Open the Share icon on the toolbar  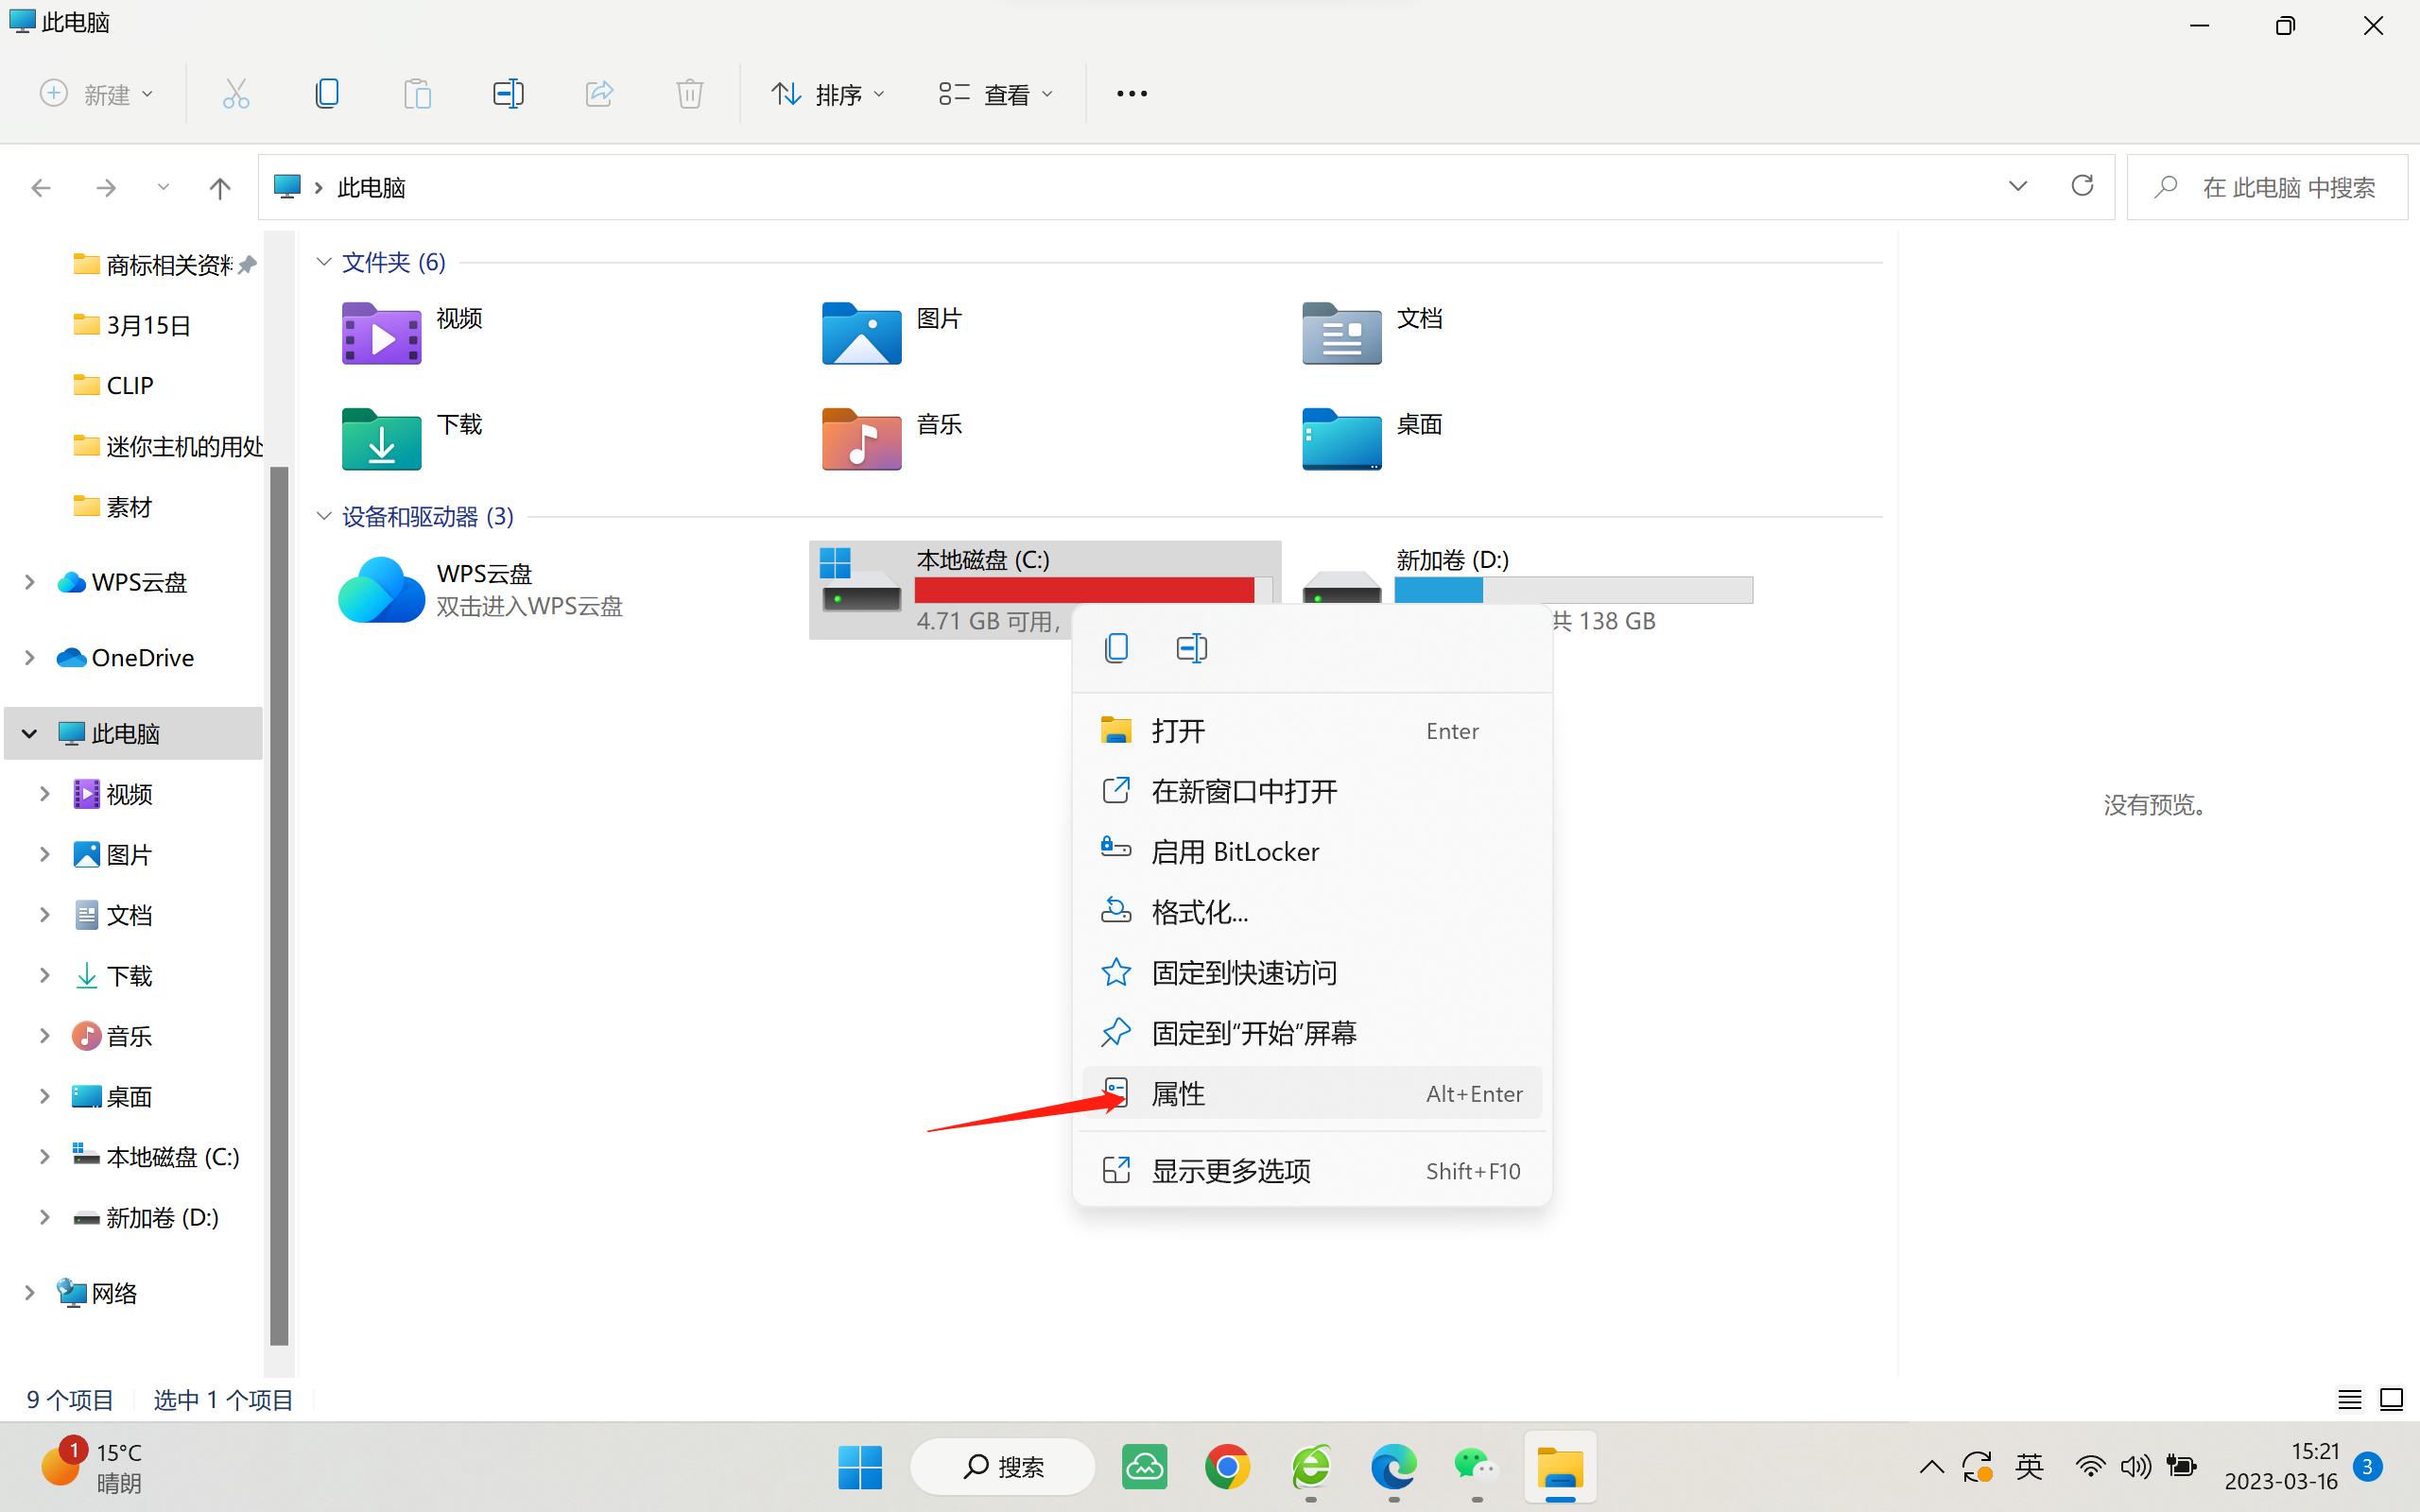click(x=599, y=93)
